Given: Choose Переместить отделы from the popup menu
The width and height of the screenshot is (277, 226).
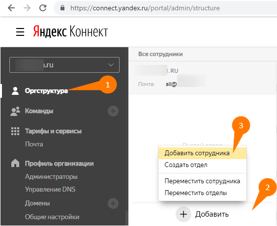Looking at the screenshot, I should click(x=202, y=193).
